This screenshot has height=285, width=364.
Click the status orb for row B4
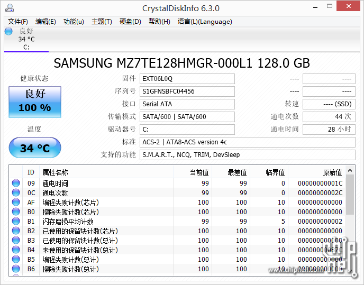coord(16,250)
